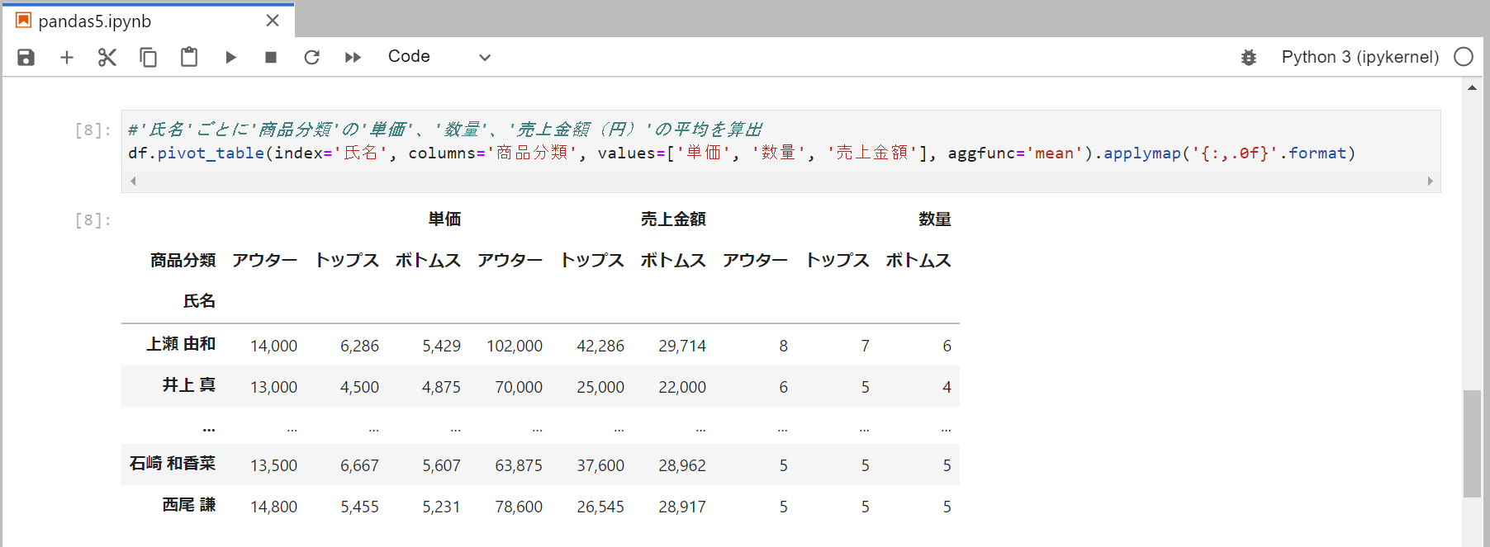Restart kernel and run all cells
This screenshot has height=547, width=1490.
coord(353,57)
